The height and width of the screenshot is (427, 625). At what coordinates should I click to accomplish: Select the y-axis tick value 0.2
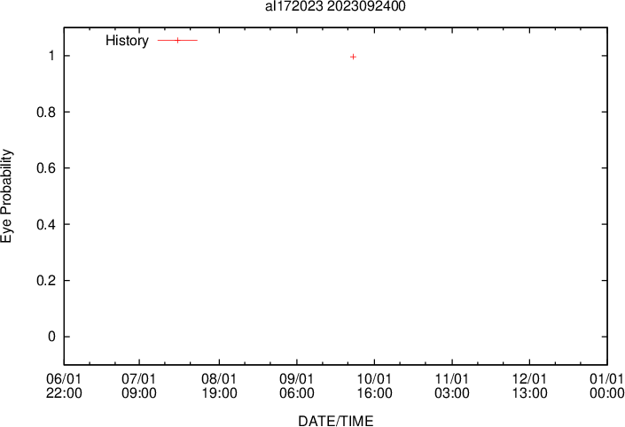point(46,281)
